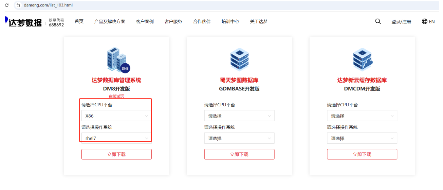The image size is (443, 190).
Task: Open 产品及解决方案 menu
Action: [x=110, y=21]
